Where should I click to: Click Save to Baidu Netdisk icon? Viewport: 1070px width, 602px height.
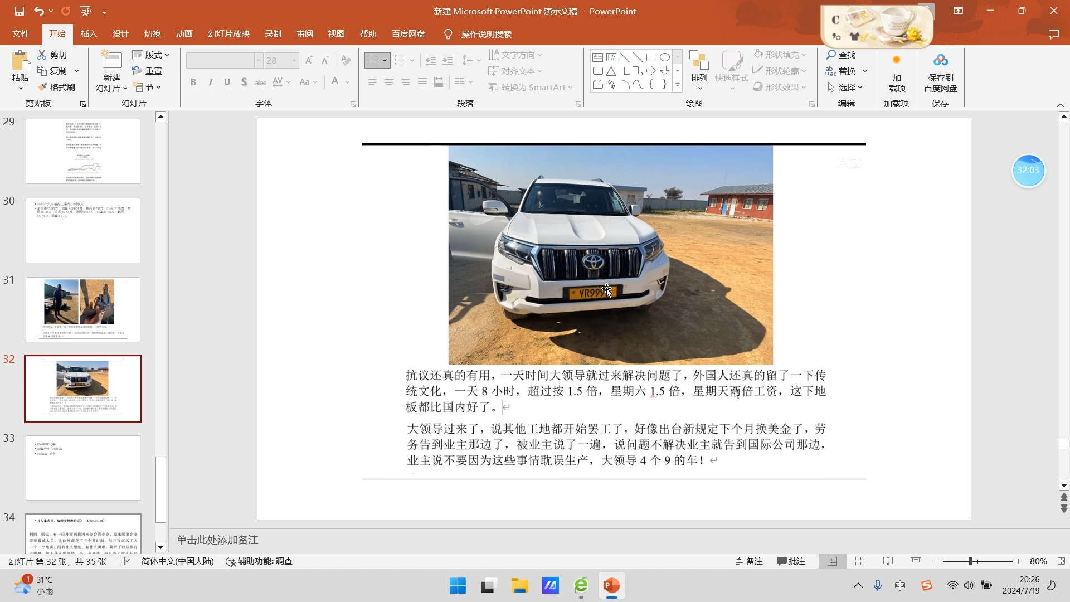point(940,60)
